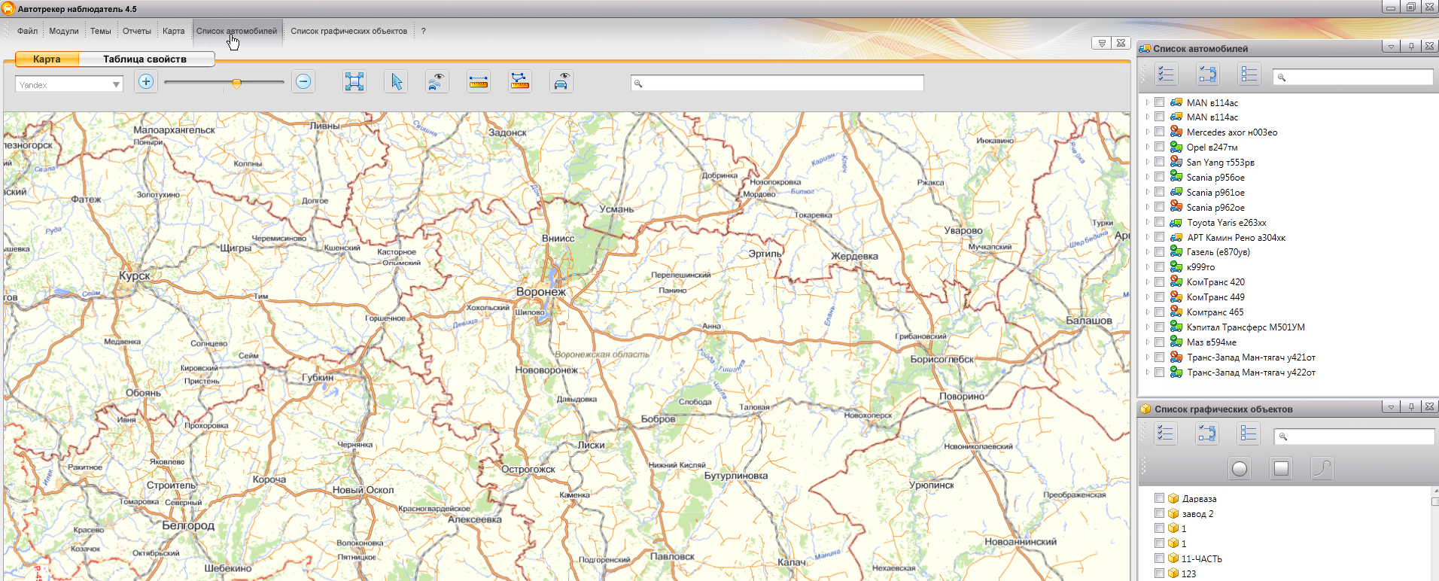
Task: Tick the КомТранс 420 checkbox
Action: [x=1160, y=281]
